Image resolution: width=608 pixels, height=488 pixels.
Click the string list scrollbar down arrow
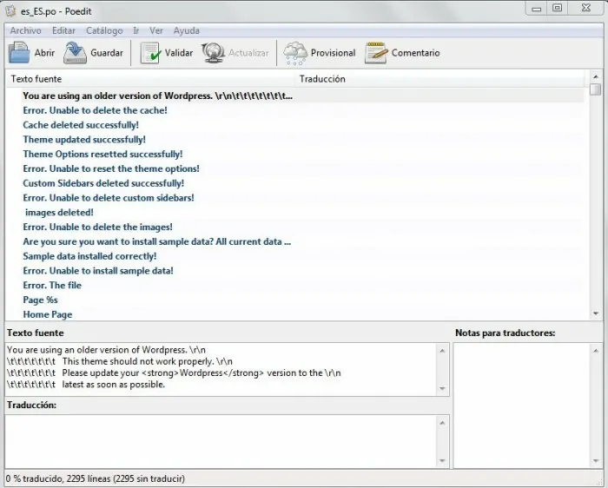coord(596,313)
